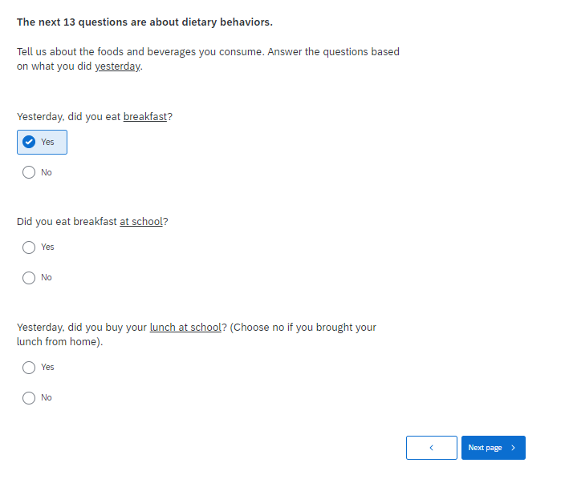Click "No" label text under breakfast at school
The width and height of the screenshot is (569, 487).
pyautogui.click(x=47, y=277)
